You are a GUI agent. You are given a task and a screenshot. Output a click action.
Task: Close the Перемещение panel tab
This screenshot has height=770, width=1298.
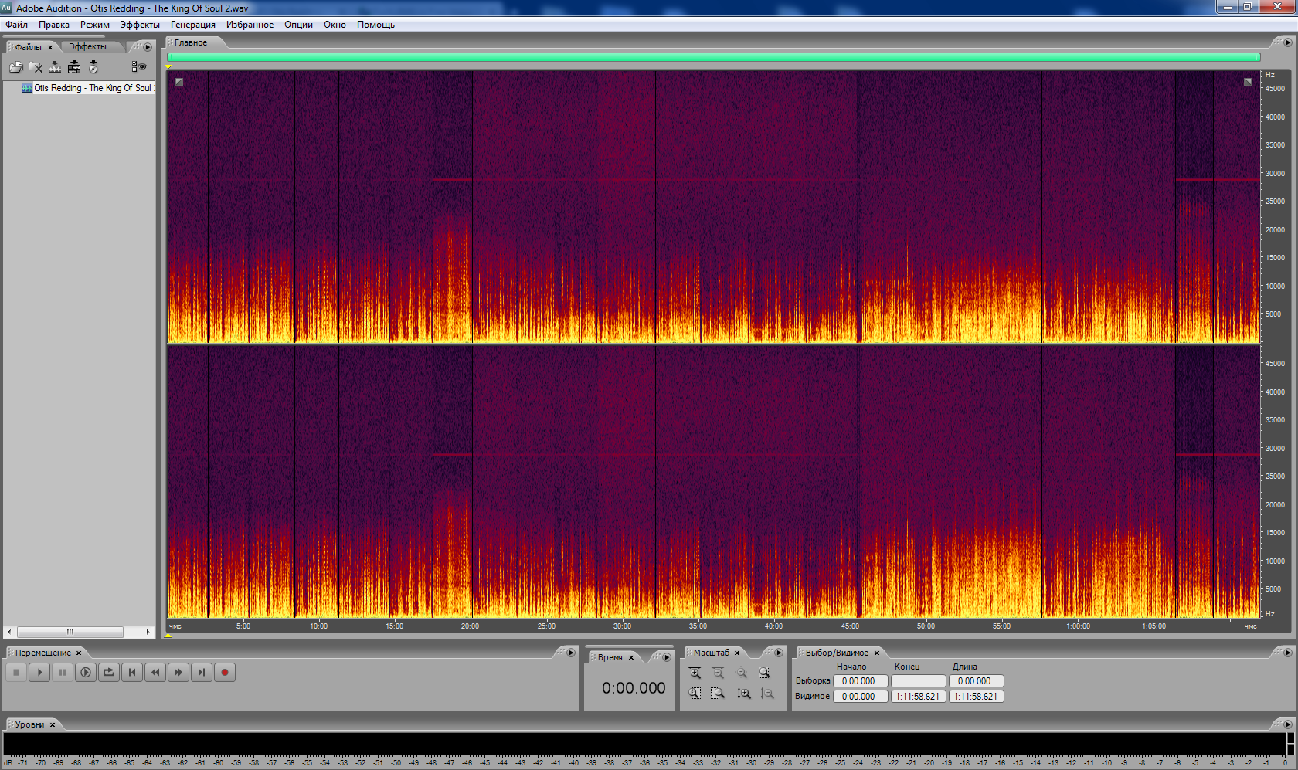pyautogui.click(x=79, y=653)
